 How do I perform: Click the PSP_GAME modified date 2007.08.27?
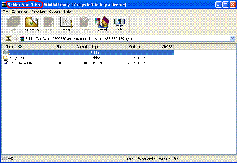(138, 58)
